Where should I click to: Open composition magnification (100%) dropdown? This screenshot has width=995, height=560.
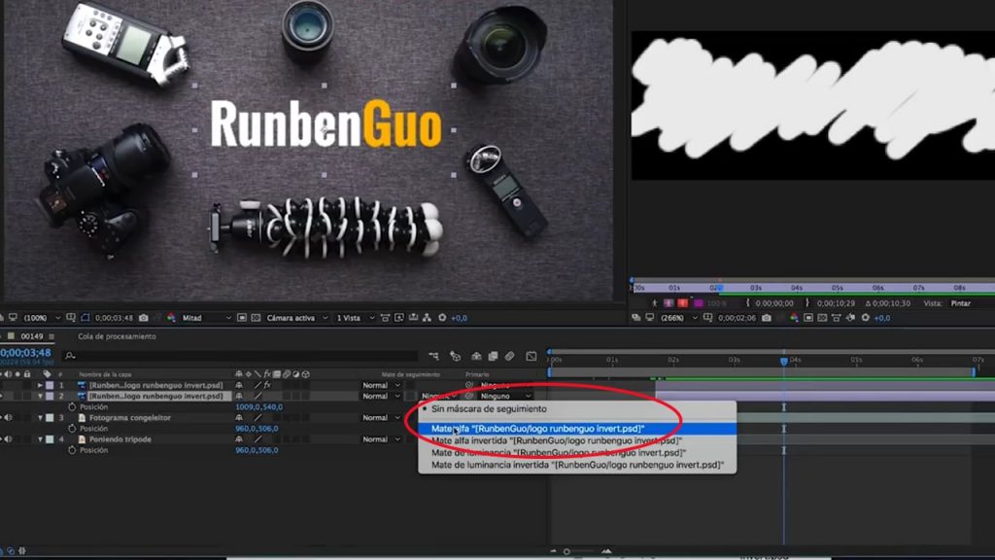[x=41, y=318]
